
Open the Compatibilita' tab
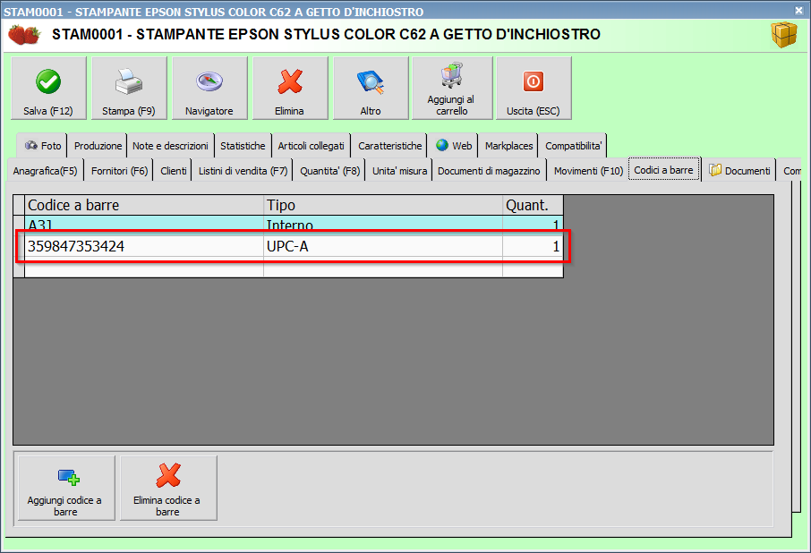click(573, 146)
